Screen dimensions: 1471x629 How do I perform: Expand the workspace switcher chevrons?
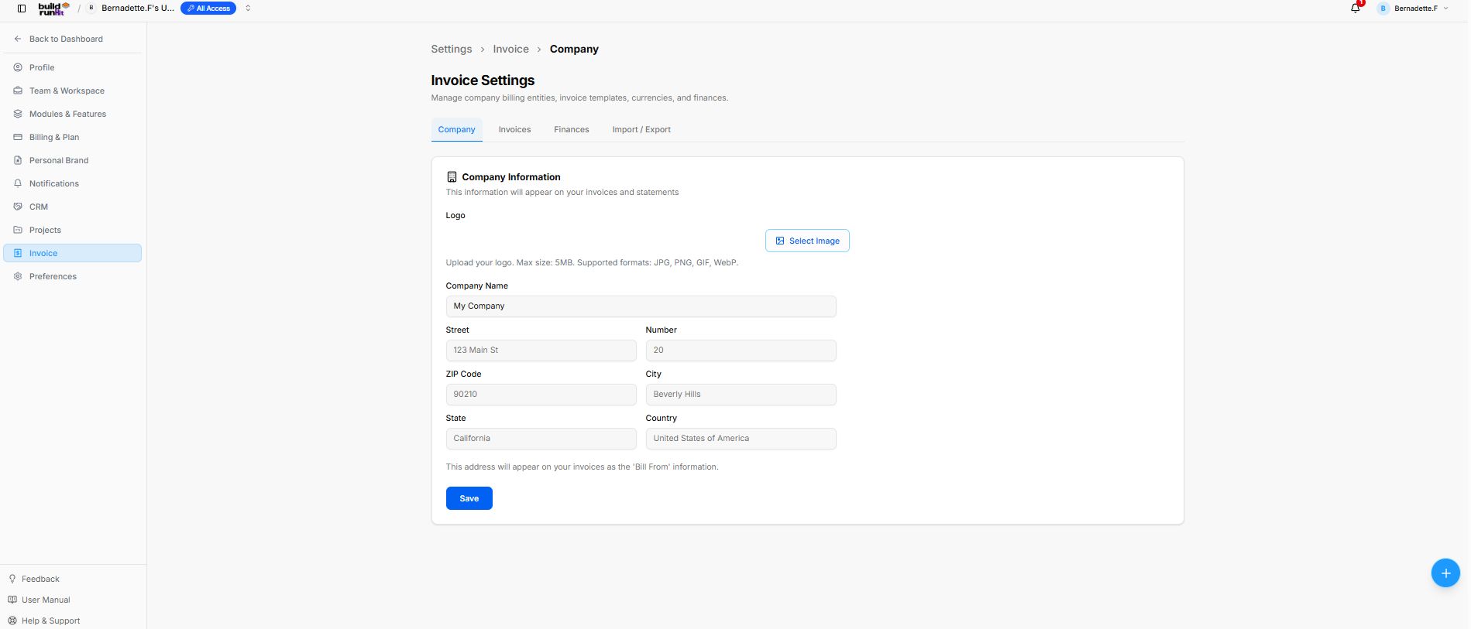click(x=248, y=9)
